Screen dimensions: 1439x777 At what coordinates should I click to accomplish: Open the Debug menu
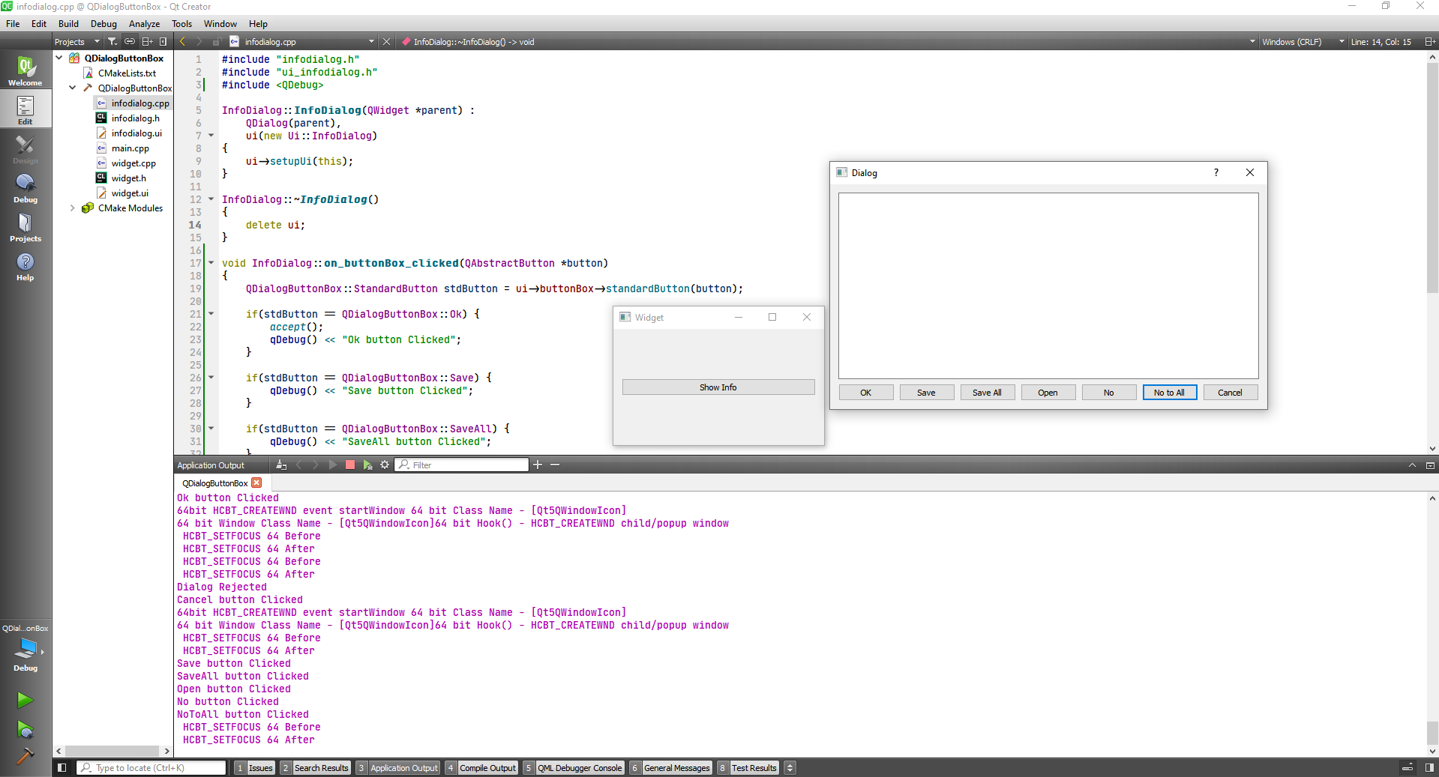click(103, 24)
